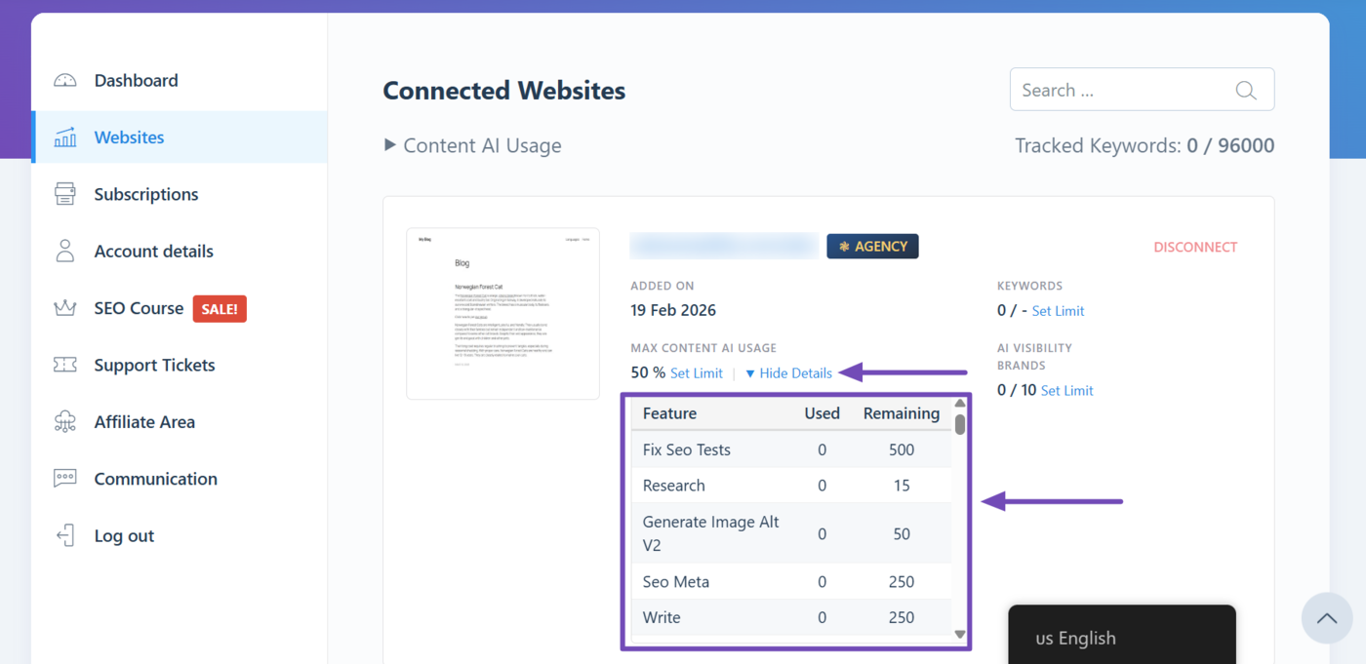Collapse details via Hide Details
This screenshot has width=1366, height=664.
pos(788,372)
